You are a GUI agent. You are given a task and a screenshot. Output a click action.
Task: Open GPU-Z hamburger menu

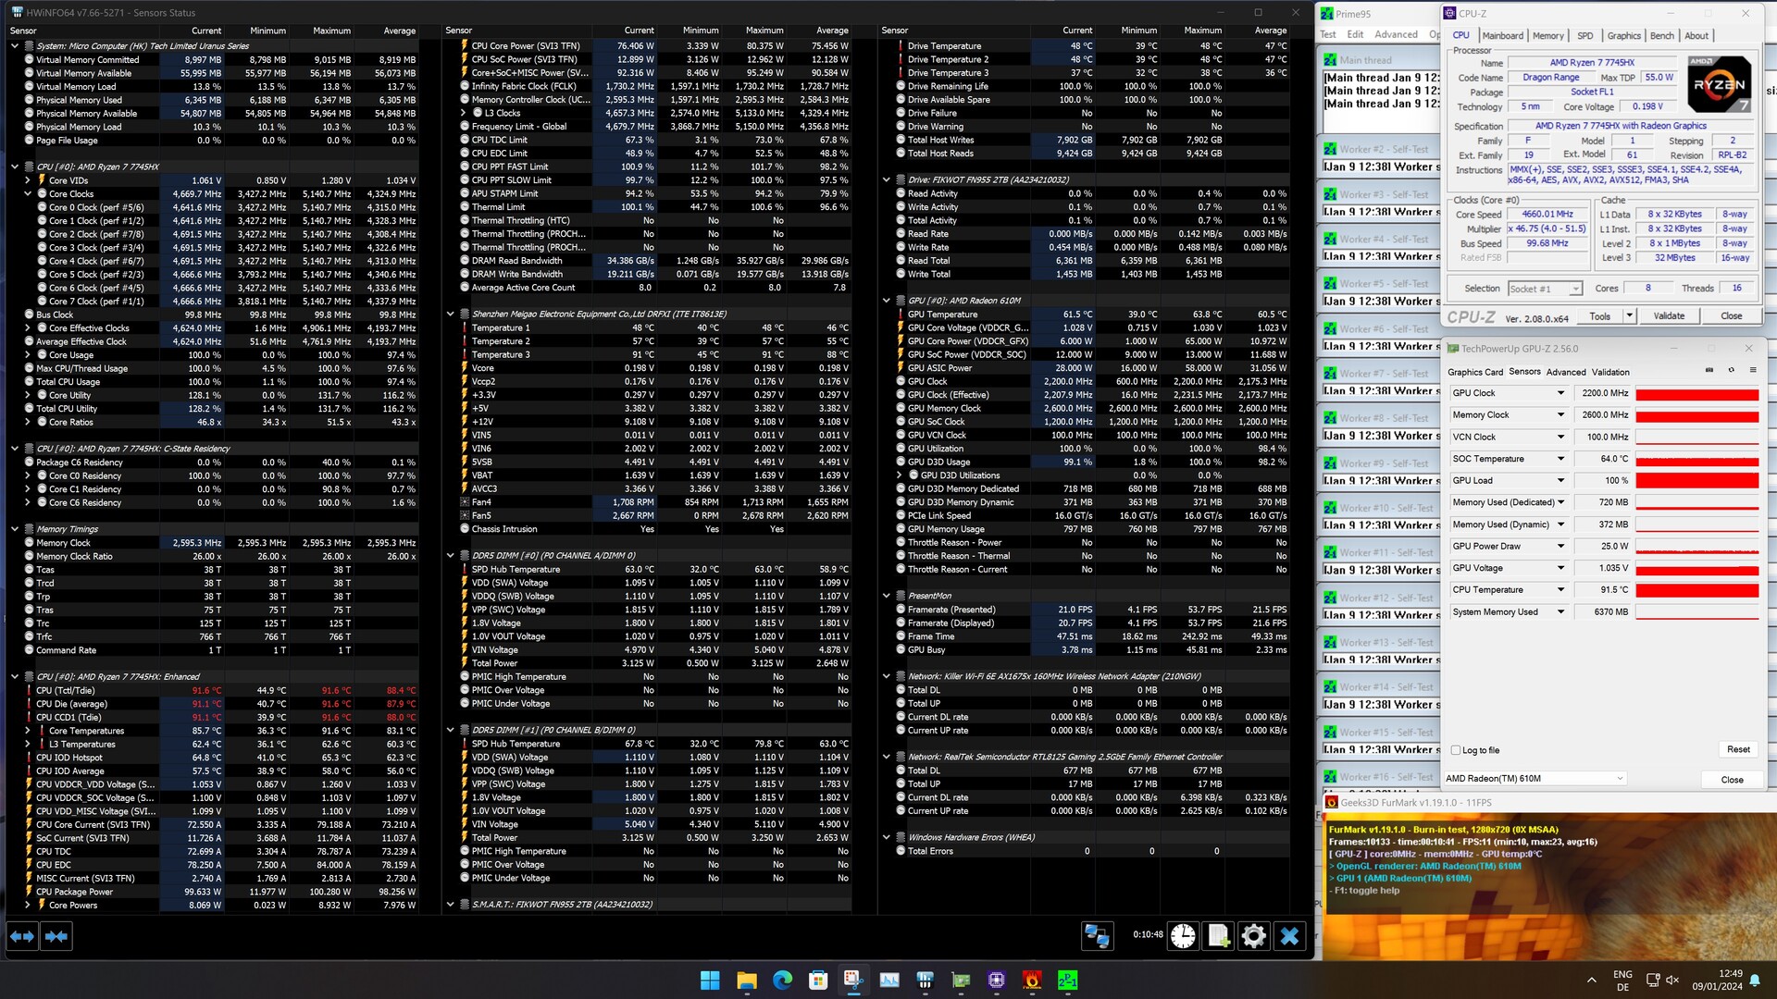click(x=1753, y=370)
